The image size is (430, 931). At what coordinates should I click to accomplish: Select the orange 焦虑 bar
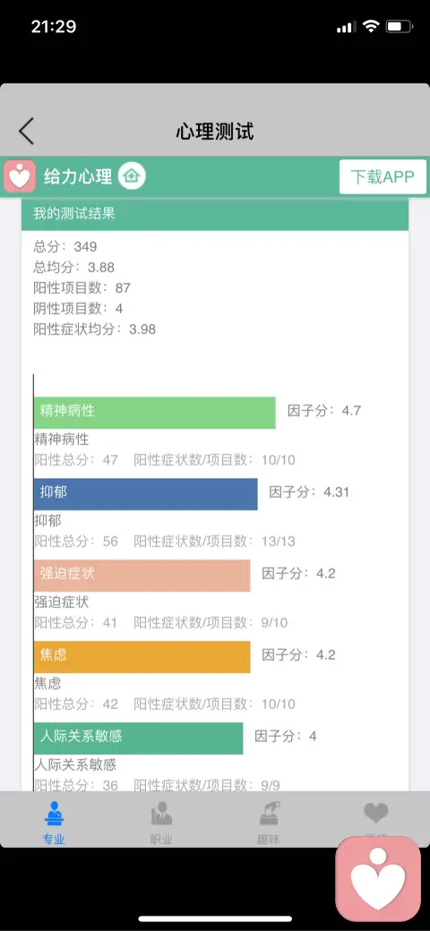pos(142,657)
